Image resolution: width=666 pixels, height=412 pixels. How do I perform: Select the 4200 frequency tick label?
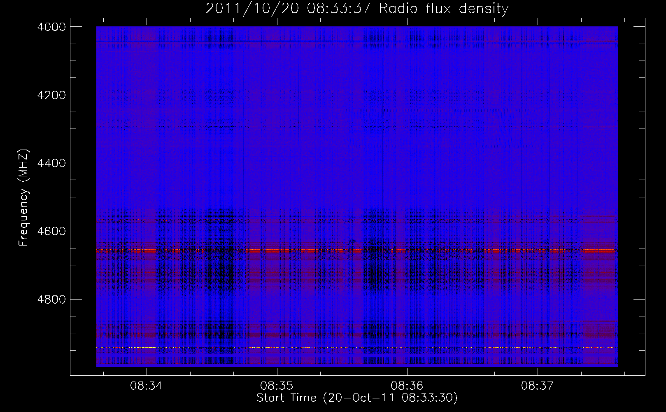pos(51,95)
